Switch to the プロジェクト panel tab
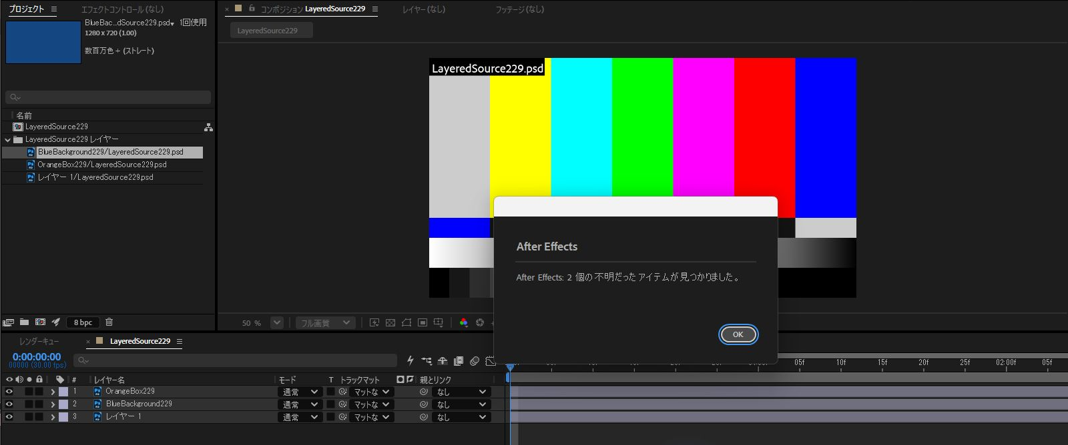This screenshot has width=1068, height=445. tap(27, 9)
